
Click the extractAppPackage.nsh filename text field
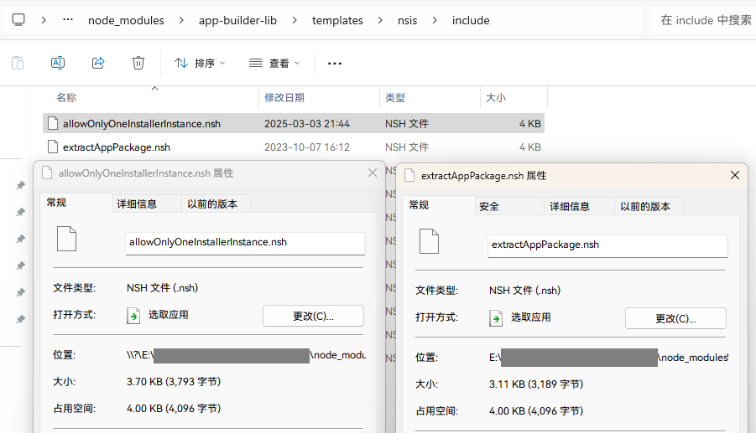point(607,245)
